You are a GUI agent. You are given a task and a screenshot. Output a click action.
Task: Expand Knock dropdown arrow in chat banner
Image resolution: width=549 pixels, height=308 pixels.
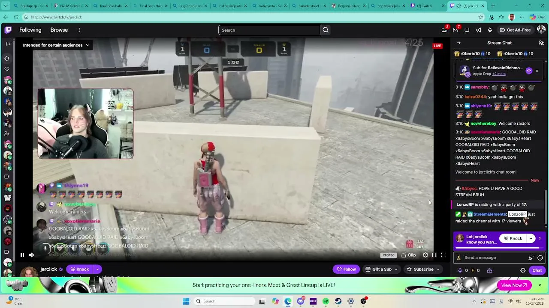click(531, 238)
